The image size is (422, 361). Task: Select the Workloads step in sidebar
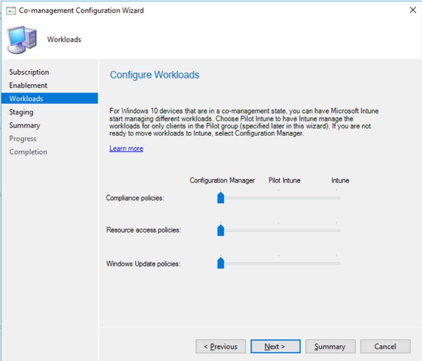pyautogui.click(x=26, y=99)
